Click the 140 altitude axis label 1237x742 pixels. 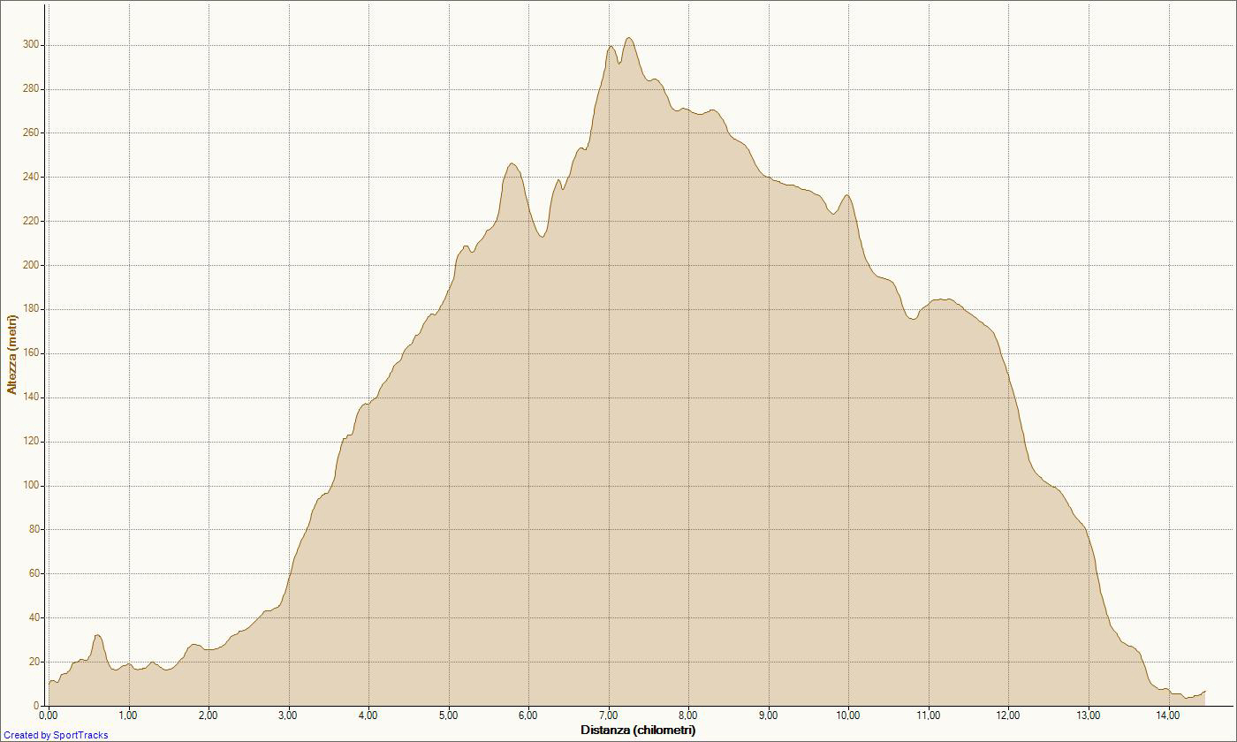pyautogui.click(x=32, y=397)
